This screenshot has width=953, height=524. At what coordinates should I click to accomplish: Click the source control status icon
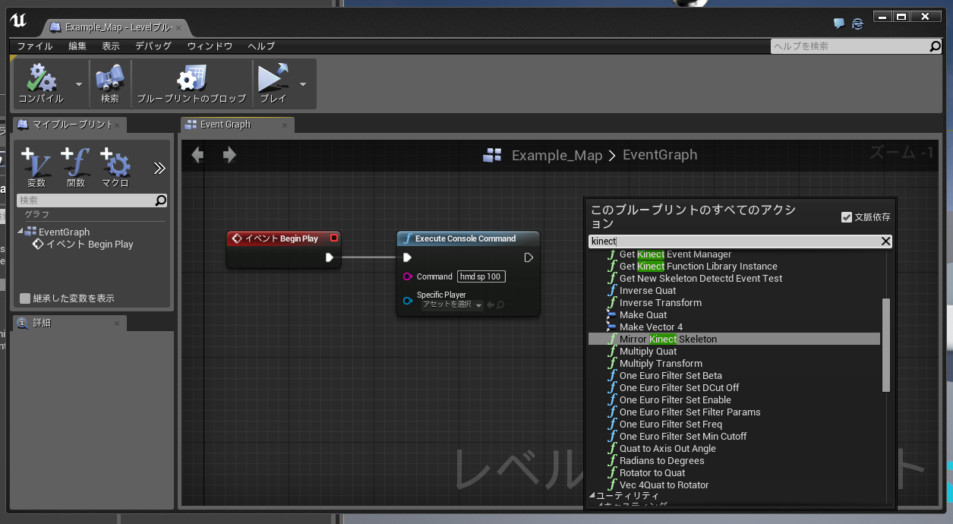pos(857,24)
